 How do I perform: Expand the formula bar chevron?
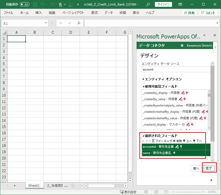[x=217, y=23]
